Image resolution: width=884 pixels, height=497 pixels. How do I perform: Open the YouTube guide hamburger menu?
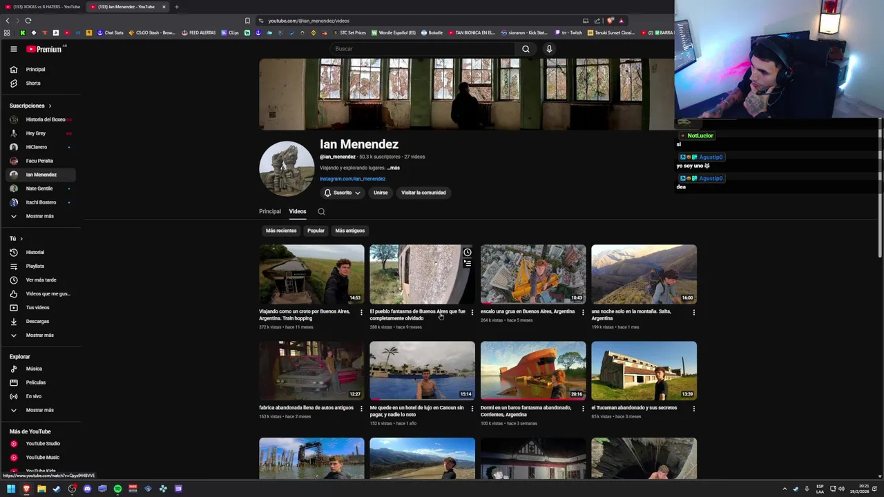(13, 49)
